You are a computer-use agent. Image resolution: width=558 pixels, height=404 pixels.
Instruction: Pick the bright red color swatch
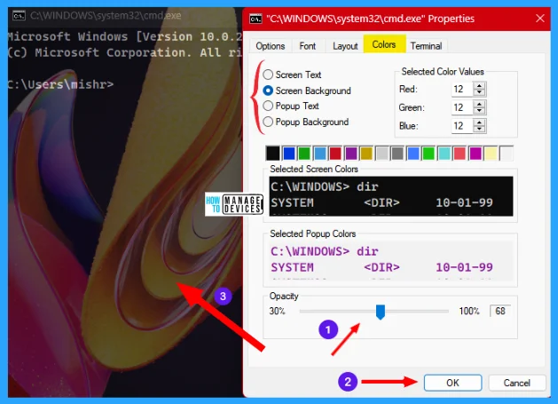(x=460, y=154)
